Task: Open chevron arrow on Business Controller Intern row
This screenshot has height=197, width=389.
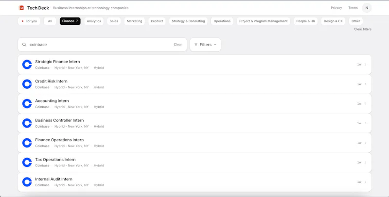Action: 366,123
